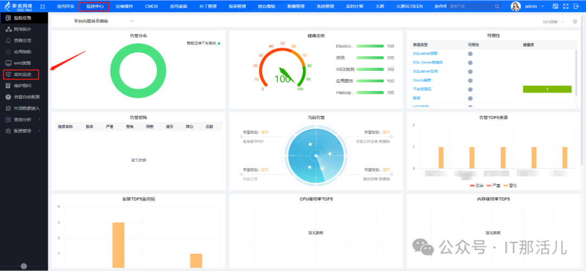Open the 实时计算 top menu

[355, 6]
